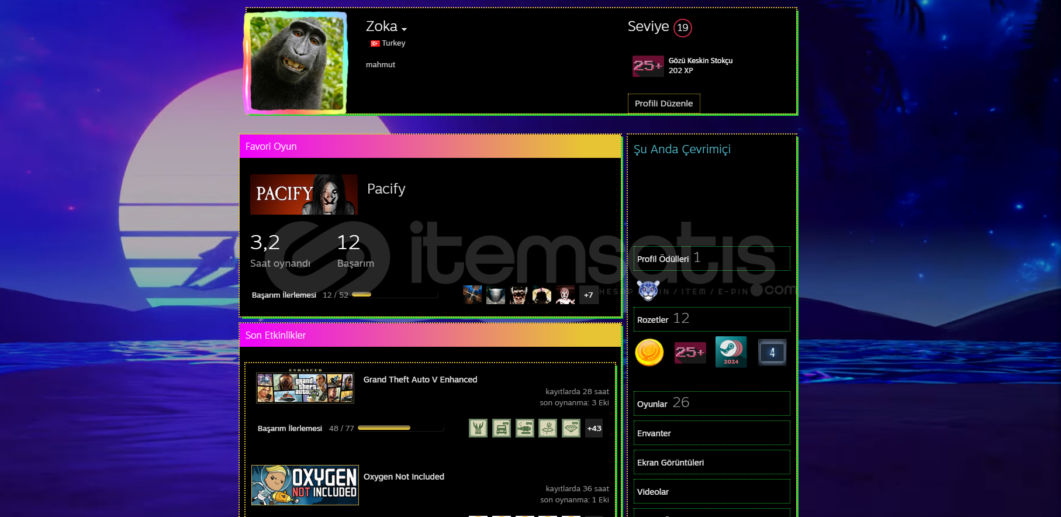Click the Profili Düzenle button
The height and width of the screenshot is (517, 1061).
(663, 104)
